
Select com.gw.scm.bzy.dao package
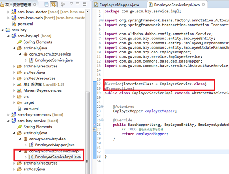[x=47, y=139]
